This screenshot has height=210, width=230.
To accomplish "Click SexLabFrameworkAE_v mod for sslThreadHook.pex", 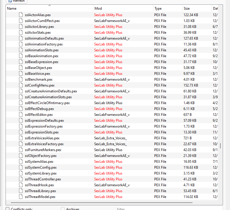I will [x=112, y=185].
